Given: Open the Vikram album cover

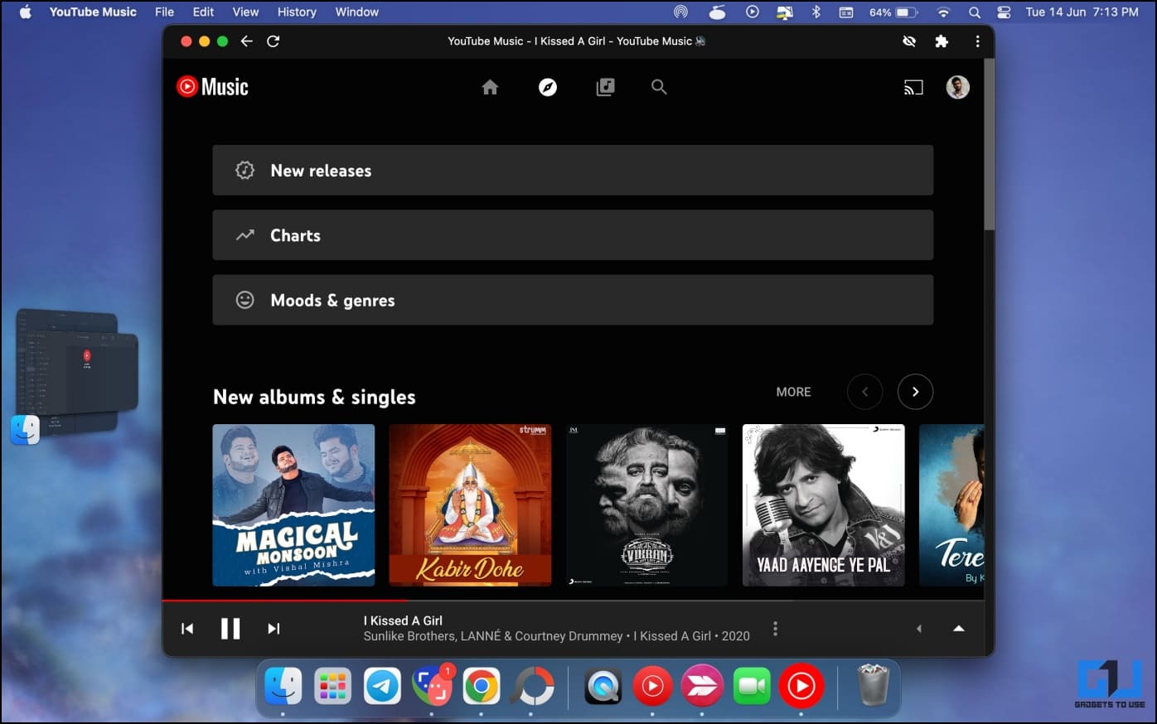Looking at the screenshot, I should 646,505.
